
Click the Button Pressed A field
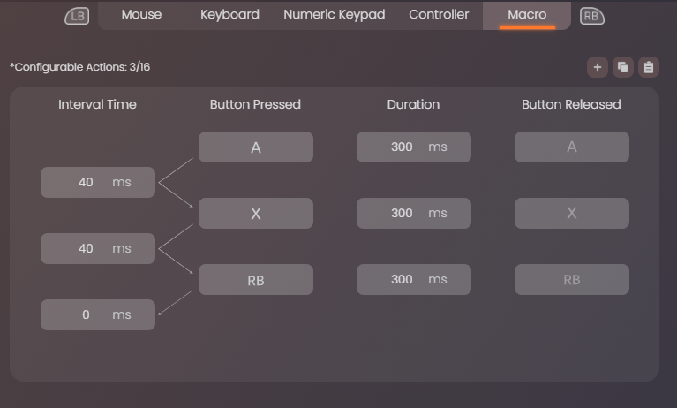pos(256,147)
